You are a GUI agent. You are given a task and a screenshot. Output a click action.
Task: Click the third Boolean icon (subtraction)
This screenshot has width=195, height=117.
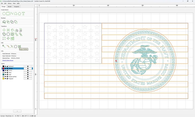click(x=12, y=22)
